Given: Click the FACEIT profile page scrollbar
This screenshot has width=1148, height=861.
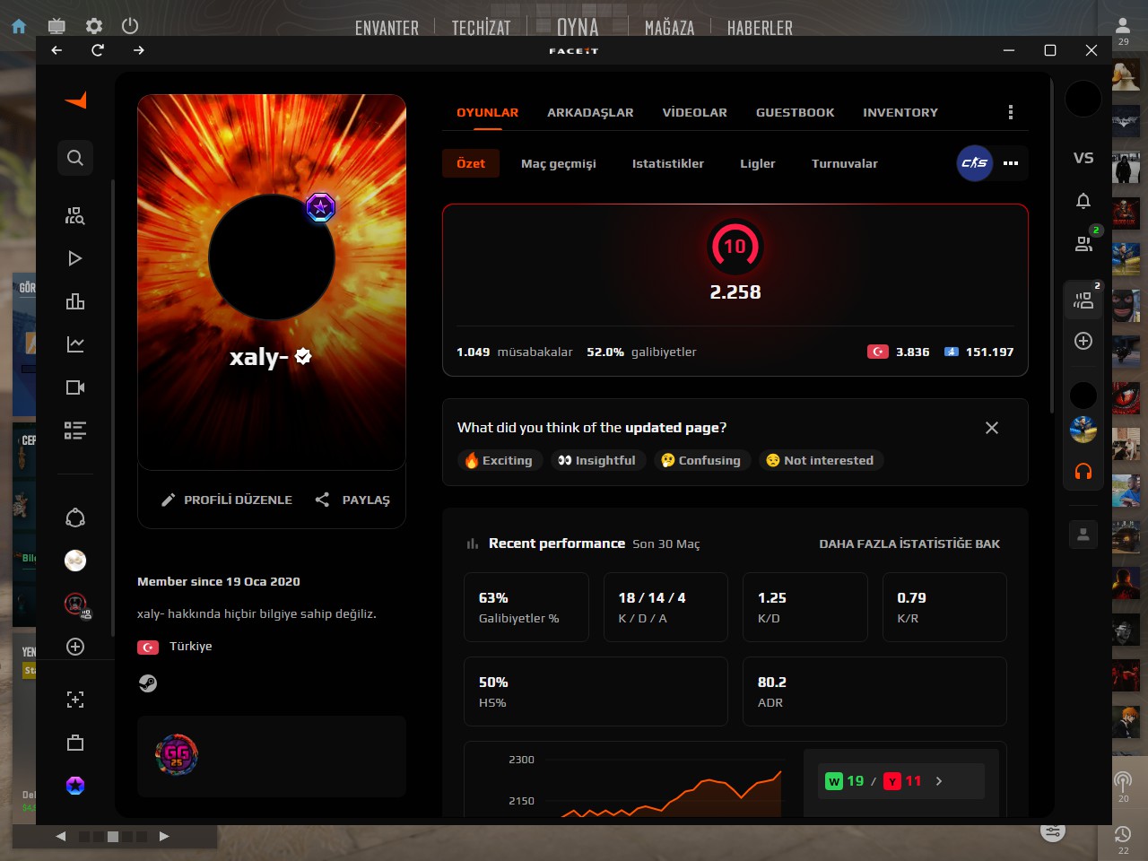Looking at the screenshot, I should pyautogui.click(x=1052, y=247).
